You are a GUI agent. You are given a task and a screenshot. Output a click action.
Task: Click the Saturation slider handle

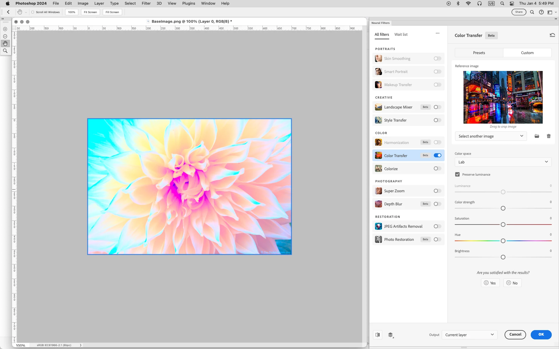point(503,225)
